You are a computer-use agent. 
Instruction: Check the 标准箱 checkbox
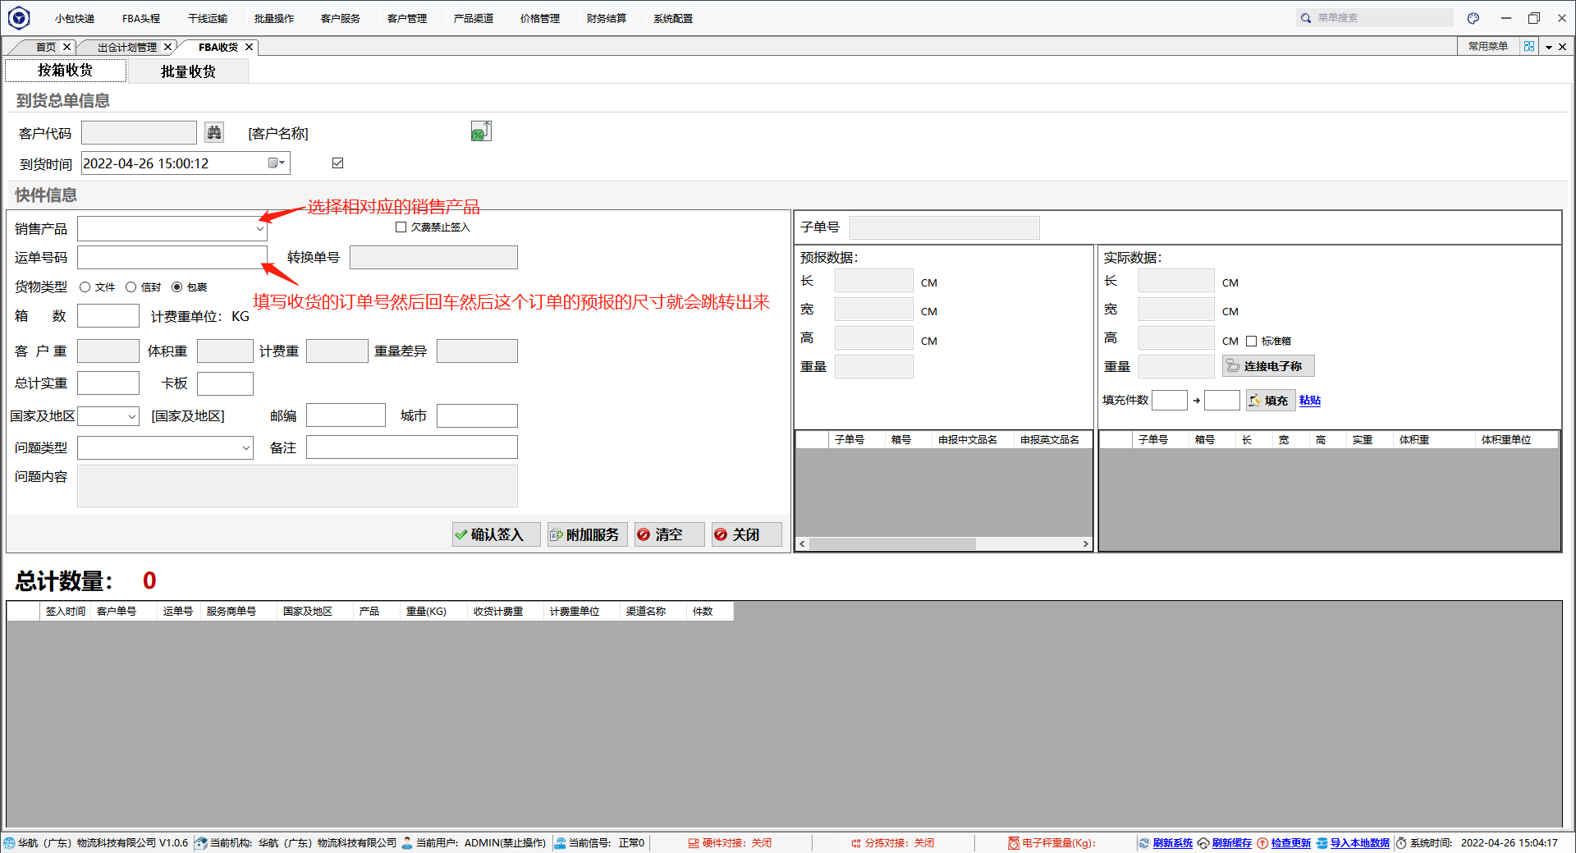[1251, 341]
